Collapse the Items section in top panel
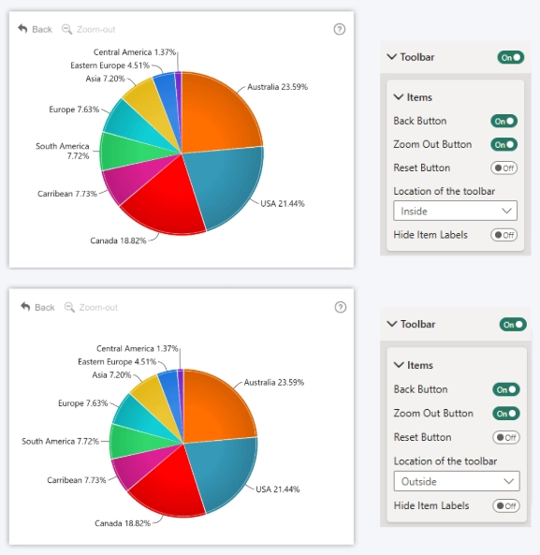This screenshot has height=555, width=540. coord(399,97)
